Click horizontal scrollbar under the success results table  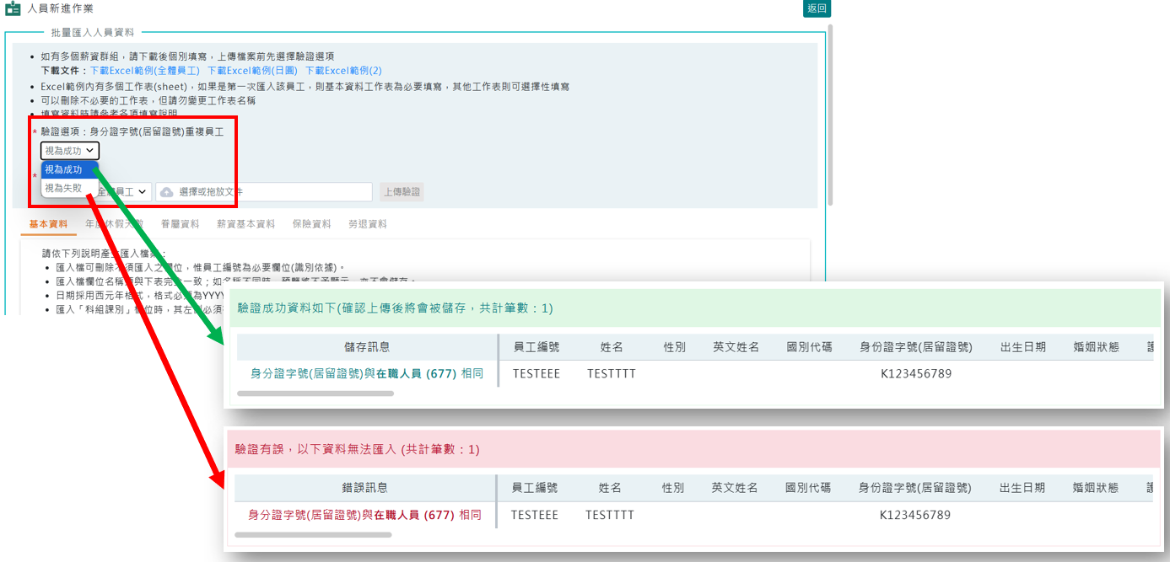coord(315,393)
